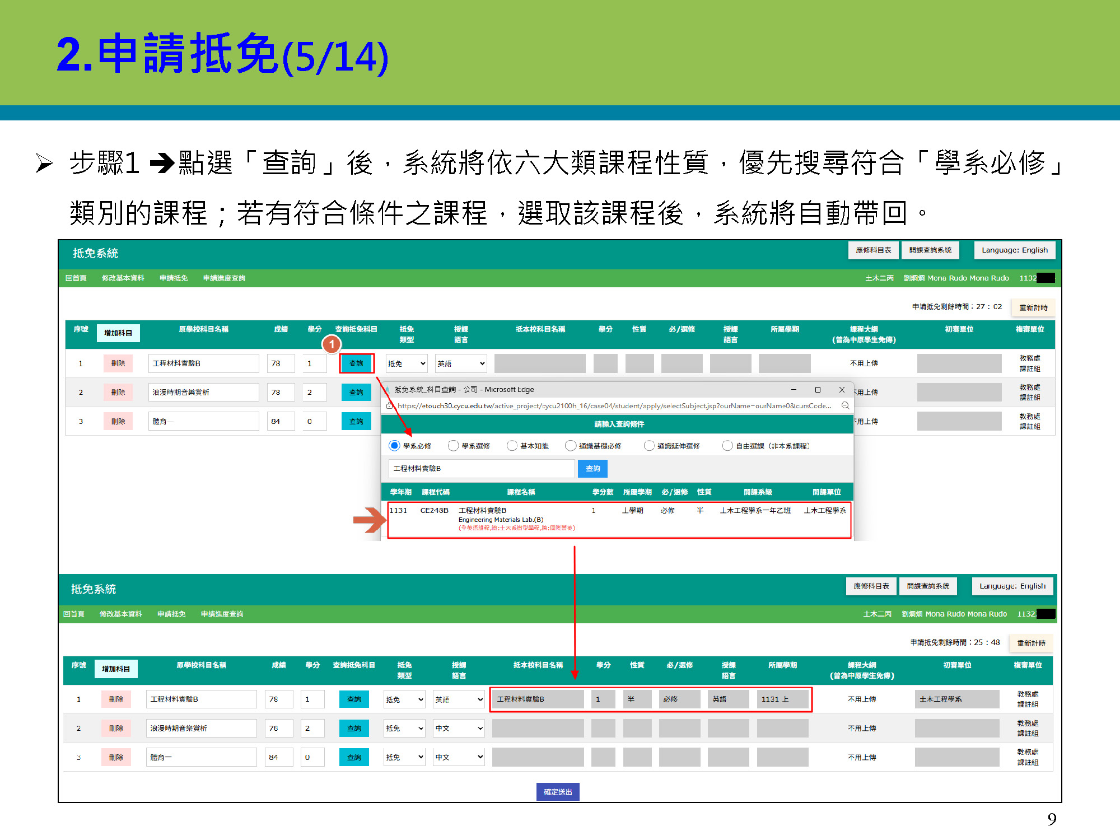Screen dimensions: 1120x840
Task: Click the lock icon in Edge address bar
Action: click(390, 406)
